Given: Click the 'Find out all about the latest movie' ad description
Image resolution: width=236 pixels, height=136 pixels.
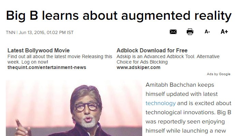Looking at the screenshot, I should [60, 56].
